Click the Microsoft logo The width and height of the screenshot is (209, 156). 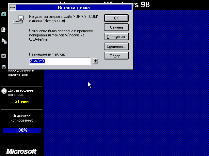click(x=22, y=151)
